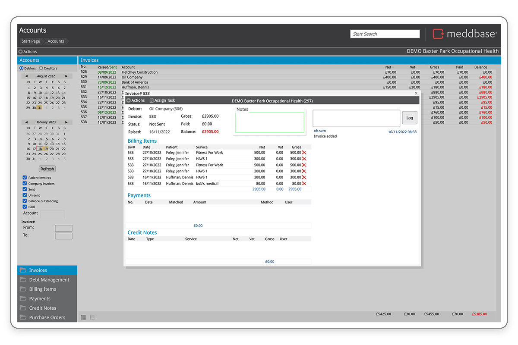Uncheck the Company invoices checkbox

click(x=25, y=184)
